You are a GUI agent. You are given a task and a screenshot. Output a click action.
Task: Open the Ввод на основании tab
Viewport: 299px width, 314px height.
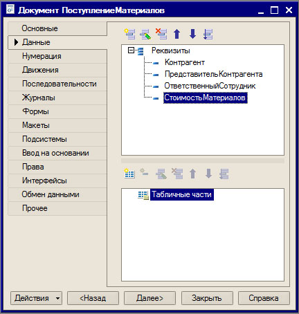[x=57, y=153]
